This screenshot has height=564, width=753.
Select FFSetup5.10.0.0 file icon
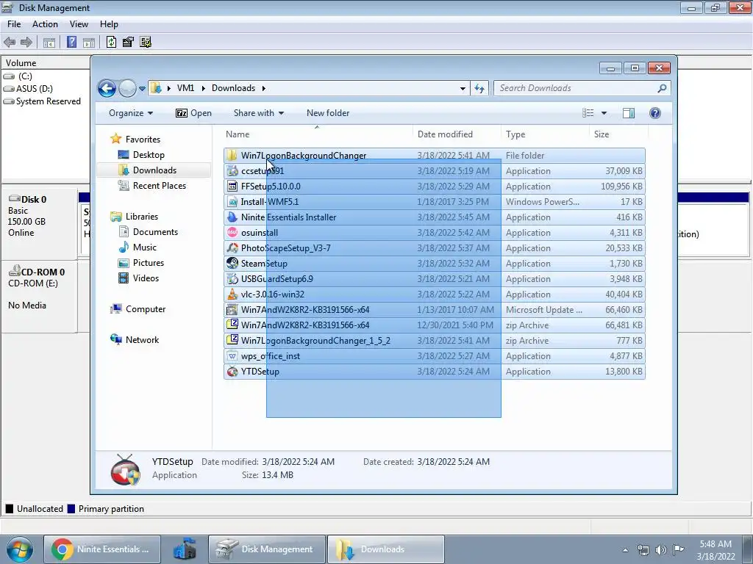tap(232, 186)
